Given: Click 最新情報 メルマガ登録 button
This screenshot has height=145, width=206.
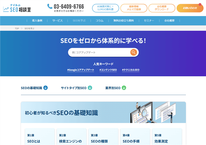Looking at the screenshot, I should pyautogui.click(x=134, y=8).
